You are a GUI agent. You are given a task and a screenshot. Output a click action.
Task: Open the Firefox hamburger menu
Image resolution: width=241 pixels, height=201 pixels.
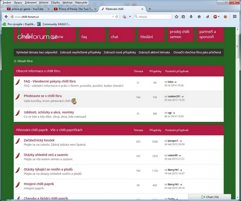click(x=235, y=16)
